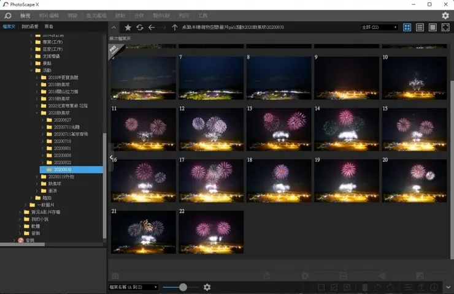The image size is (454, 294).
Task: Open settings gear at top right
Action: pyautogui.click(x=445, y=15)
